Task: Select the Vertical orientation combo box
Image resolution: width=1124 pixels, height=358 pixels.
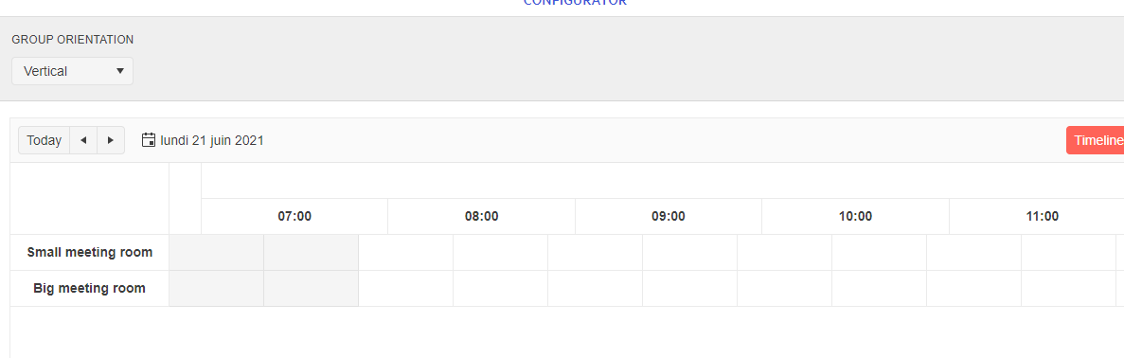Action: [72, 71]
